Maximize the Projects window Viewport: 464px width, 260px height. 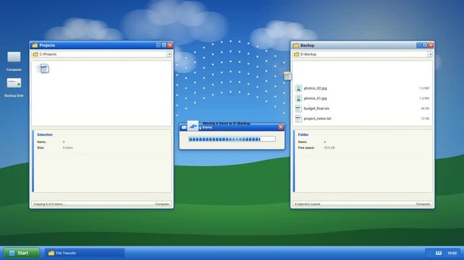coord(164,45)
